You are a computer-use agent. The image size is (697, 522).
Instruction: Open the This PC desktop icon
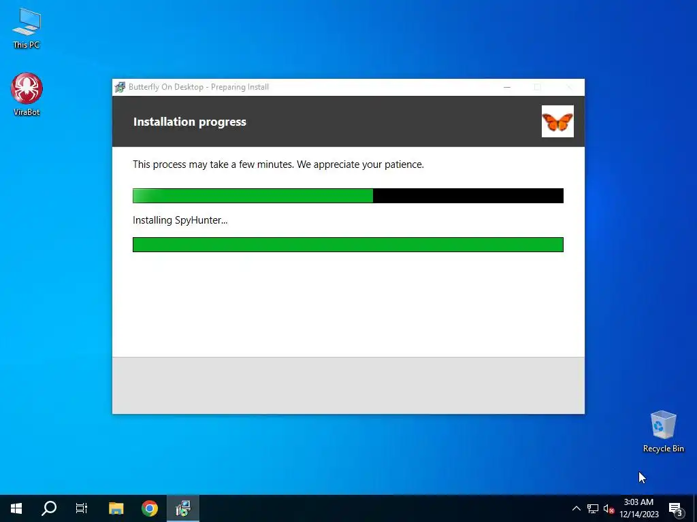click(27, 29)
